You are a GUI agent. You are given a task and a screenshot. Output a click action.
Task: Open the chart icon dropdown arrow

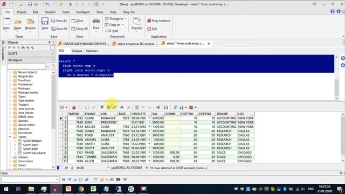186,107
